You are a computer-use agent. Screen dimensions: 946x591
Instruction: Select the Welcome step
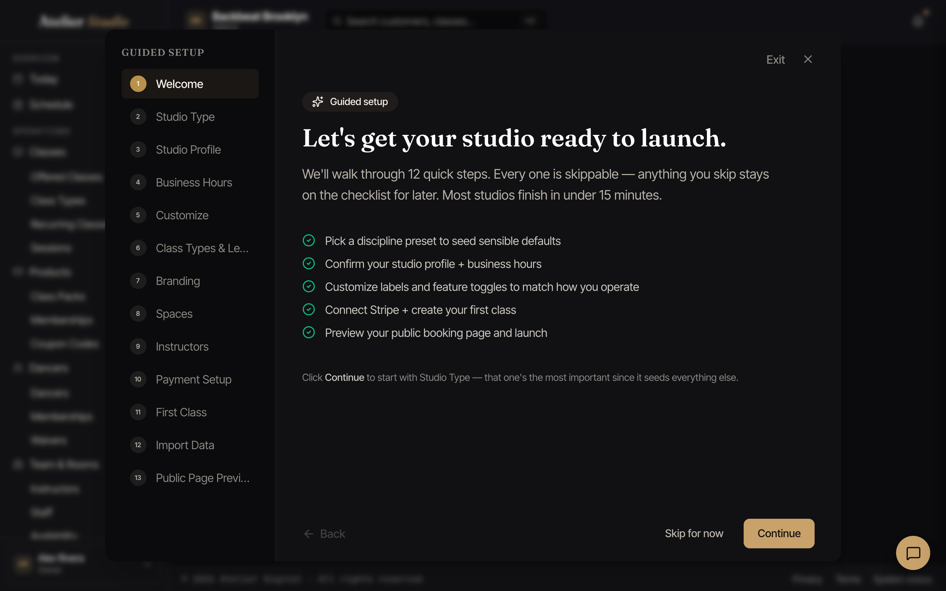pyautogui.click(x=190, y=84)
